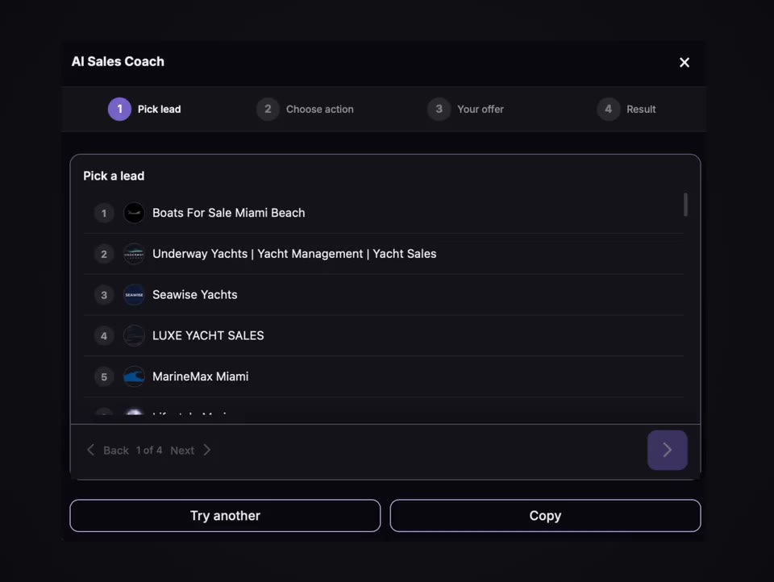The image size is (774, 582).
Task: Click the step 1 circle badge
Action: [x=119, y=109]
